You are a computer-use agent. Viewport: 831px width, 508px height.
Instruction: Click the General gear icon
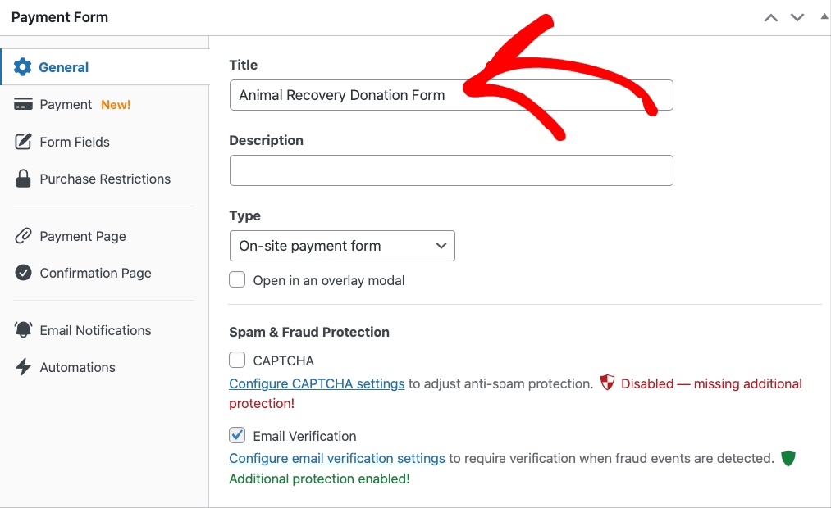(23, 67)
